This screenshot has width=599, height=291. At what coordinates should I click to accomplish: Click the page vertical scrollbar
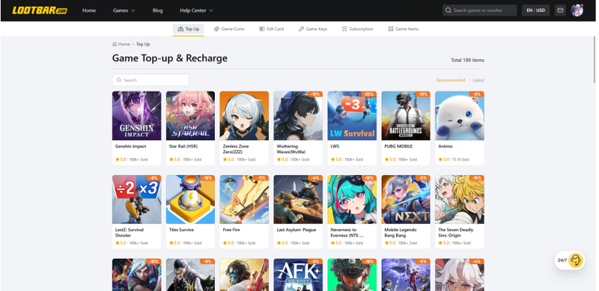(595, 60)
